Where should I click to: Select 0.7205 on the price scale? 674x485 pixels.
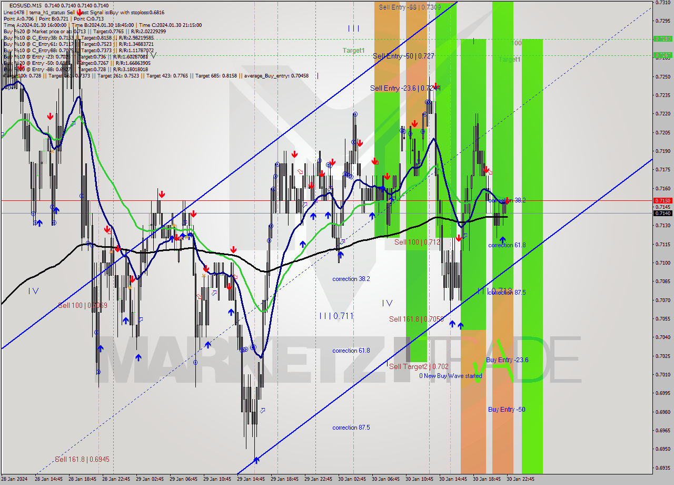click(663, 133)
